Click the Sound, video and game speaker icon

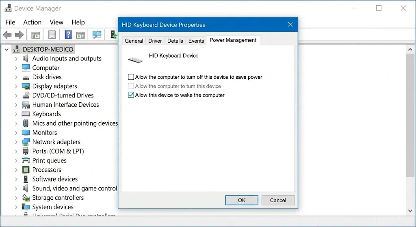[x=26, y=188]
